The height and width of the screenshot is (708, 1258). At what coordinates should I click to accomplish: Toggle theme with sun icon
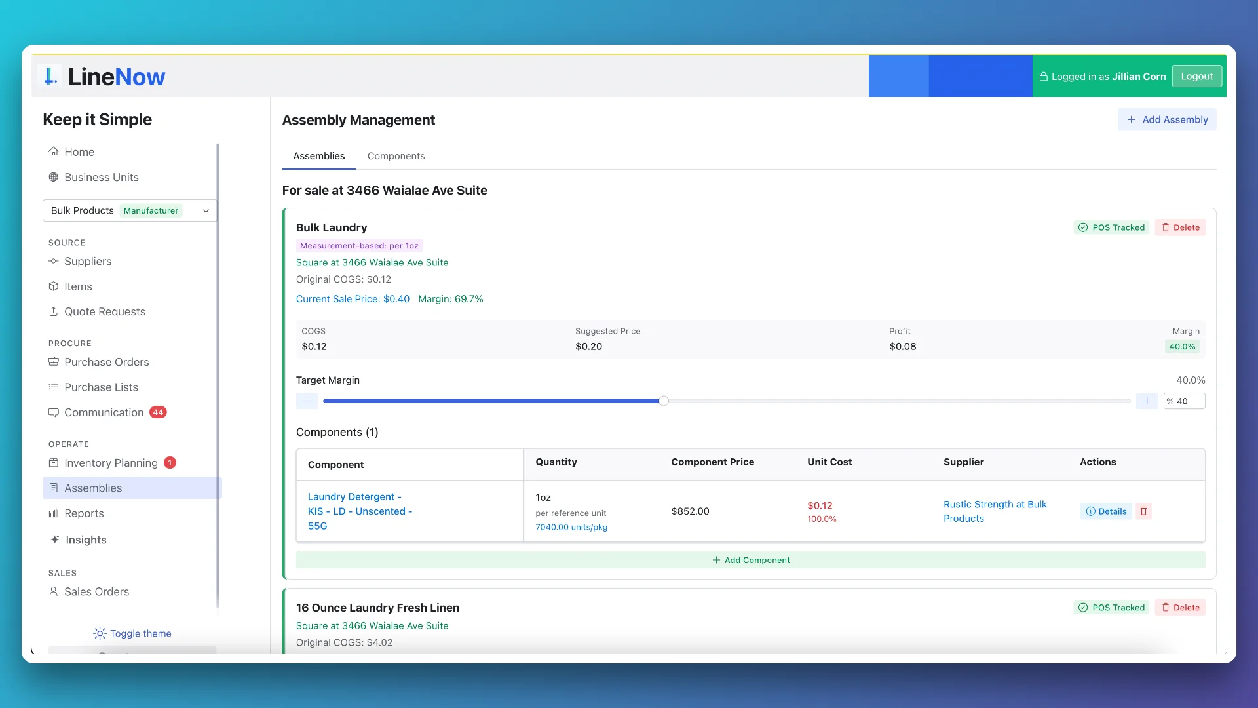point(100,633)
